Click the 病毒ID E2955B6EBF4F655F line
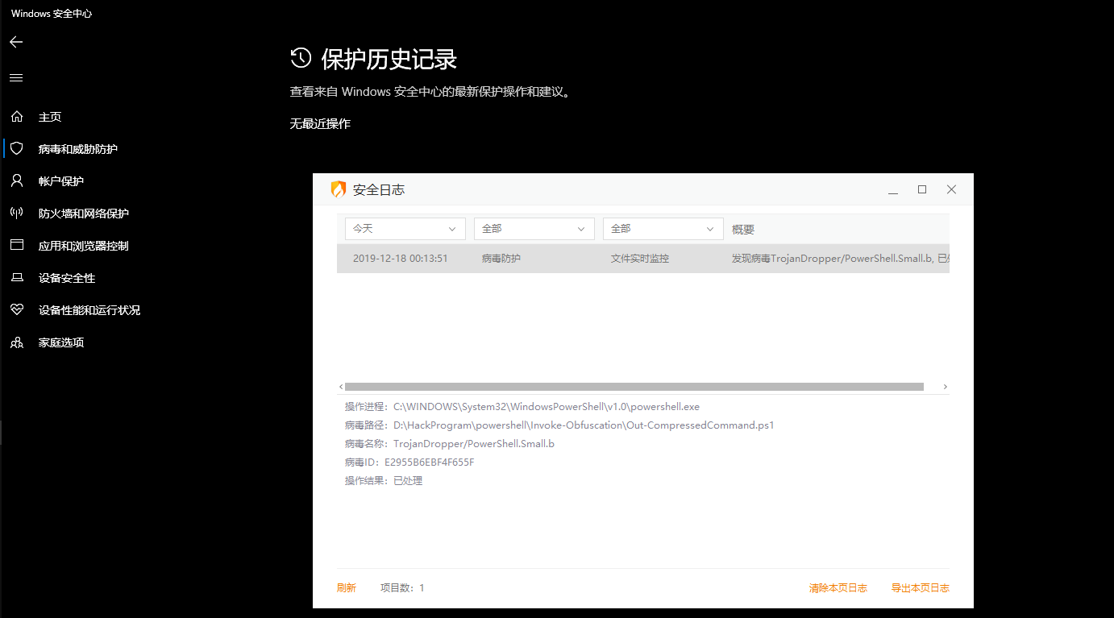Screen dimensions: 1114x618 click(409, 462)
